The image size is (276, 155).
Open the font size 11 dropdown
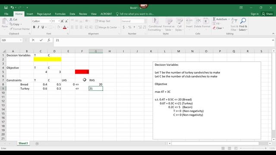[x=59, y=21]
